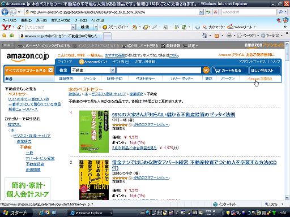
Task: Expand すべてのカテゴリーを見る dropdown
Action: [50, 70]
